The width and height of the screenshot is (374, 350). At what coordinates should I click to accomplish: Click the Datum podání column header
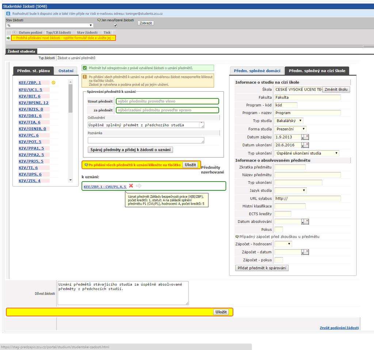31,33
